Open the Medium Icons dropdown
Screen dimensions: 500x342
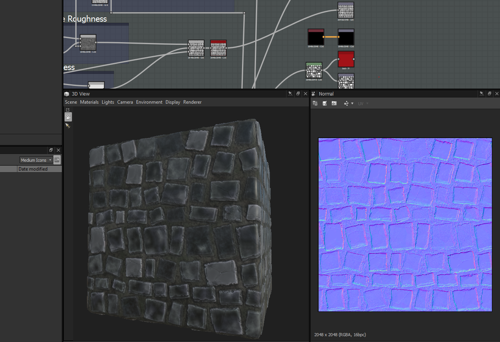36,160
